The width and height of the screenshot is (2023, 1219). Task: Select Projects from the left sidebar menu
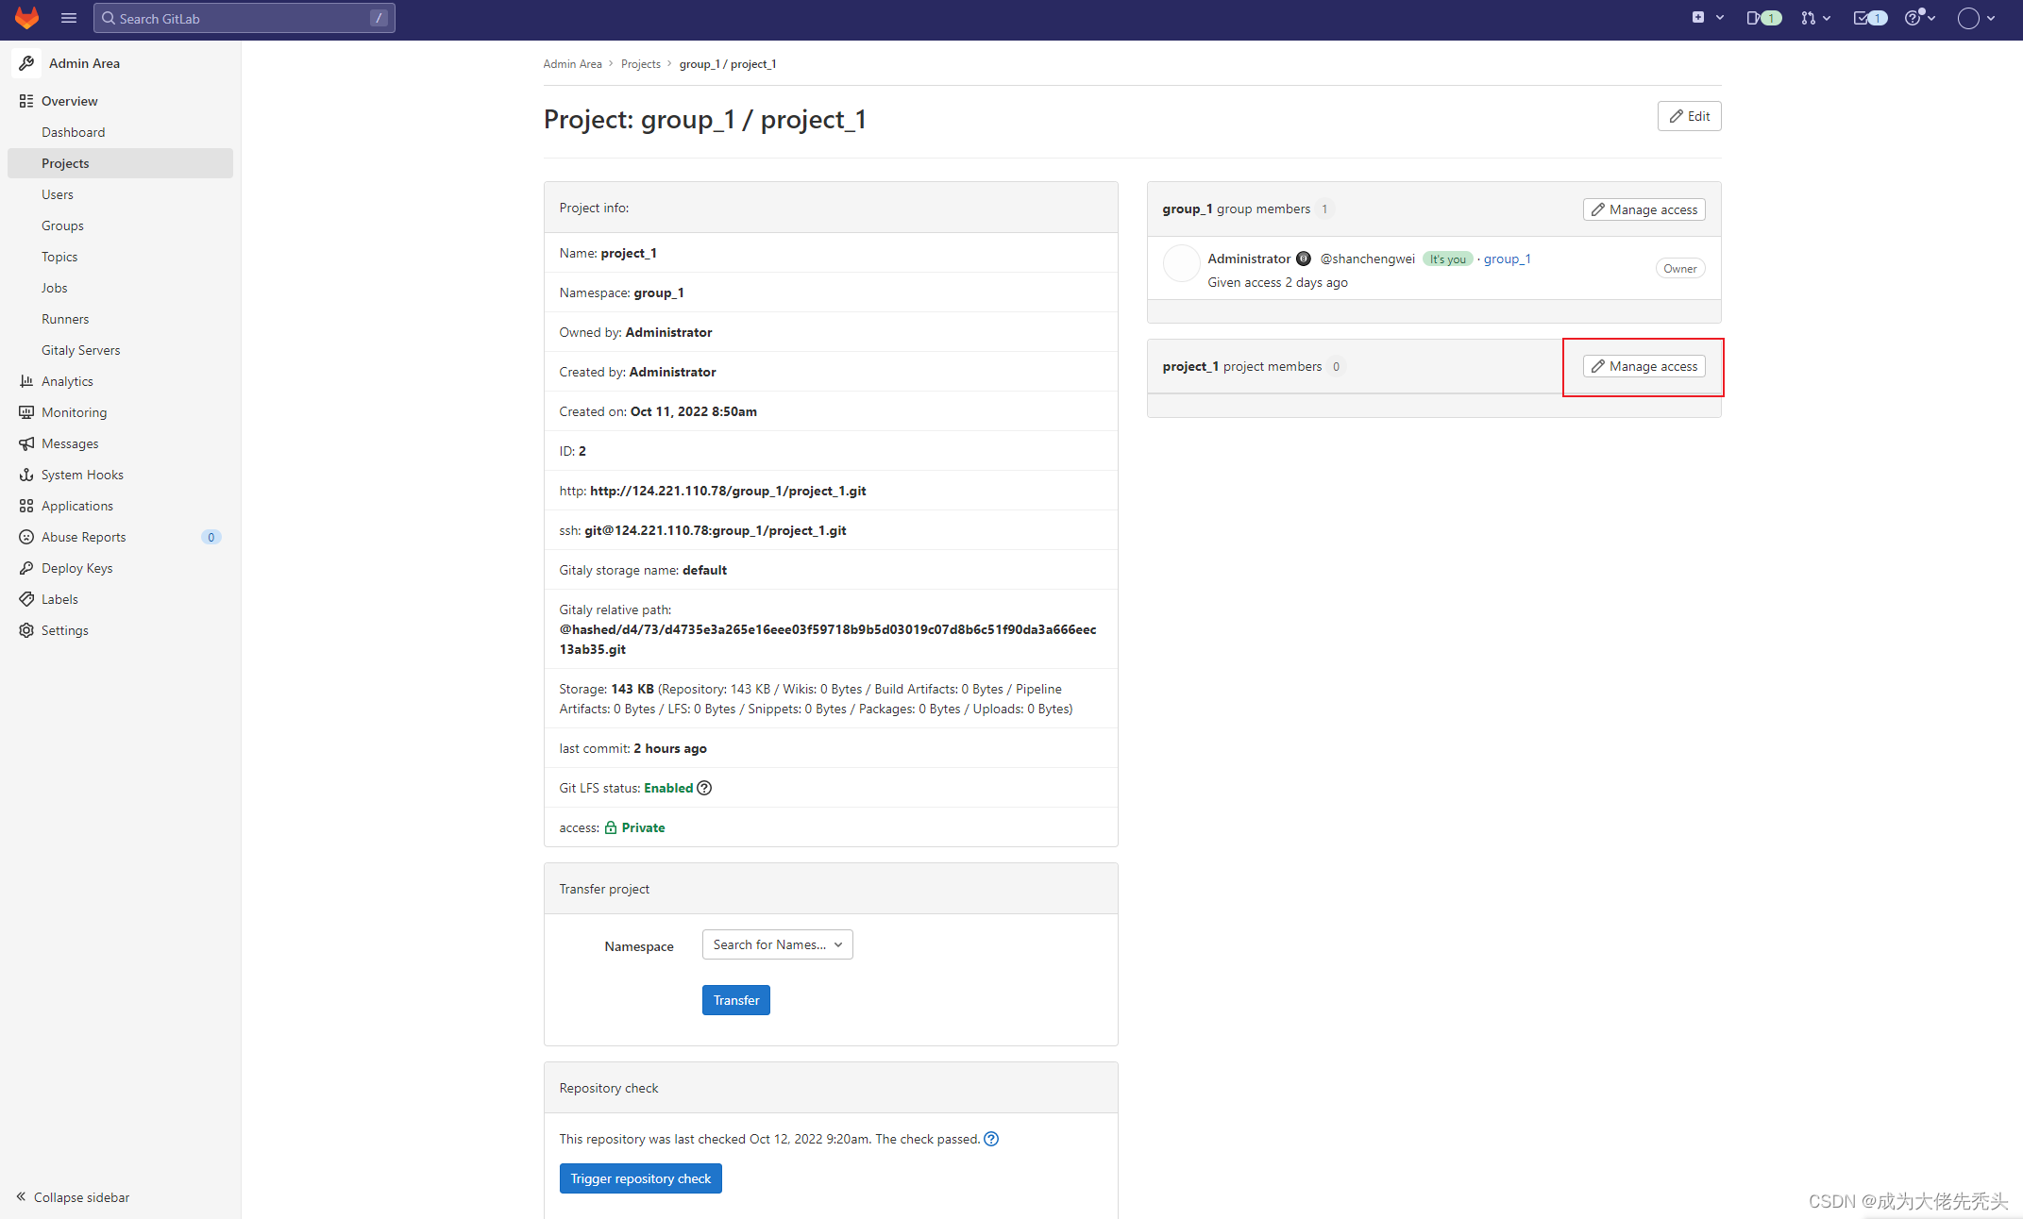point(65,163)
